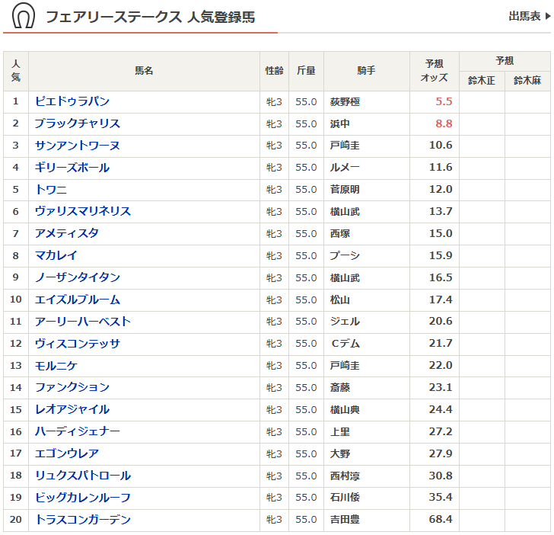Click horse リュクスパトロール
Viewport: 554px width, 535px height.
click(x=82, y=476)
